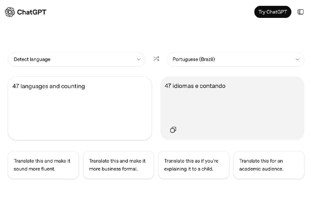
Task: Click chevron arrow beside Detect language
Action: point(139,60)
